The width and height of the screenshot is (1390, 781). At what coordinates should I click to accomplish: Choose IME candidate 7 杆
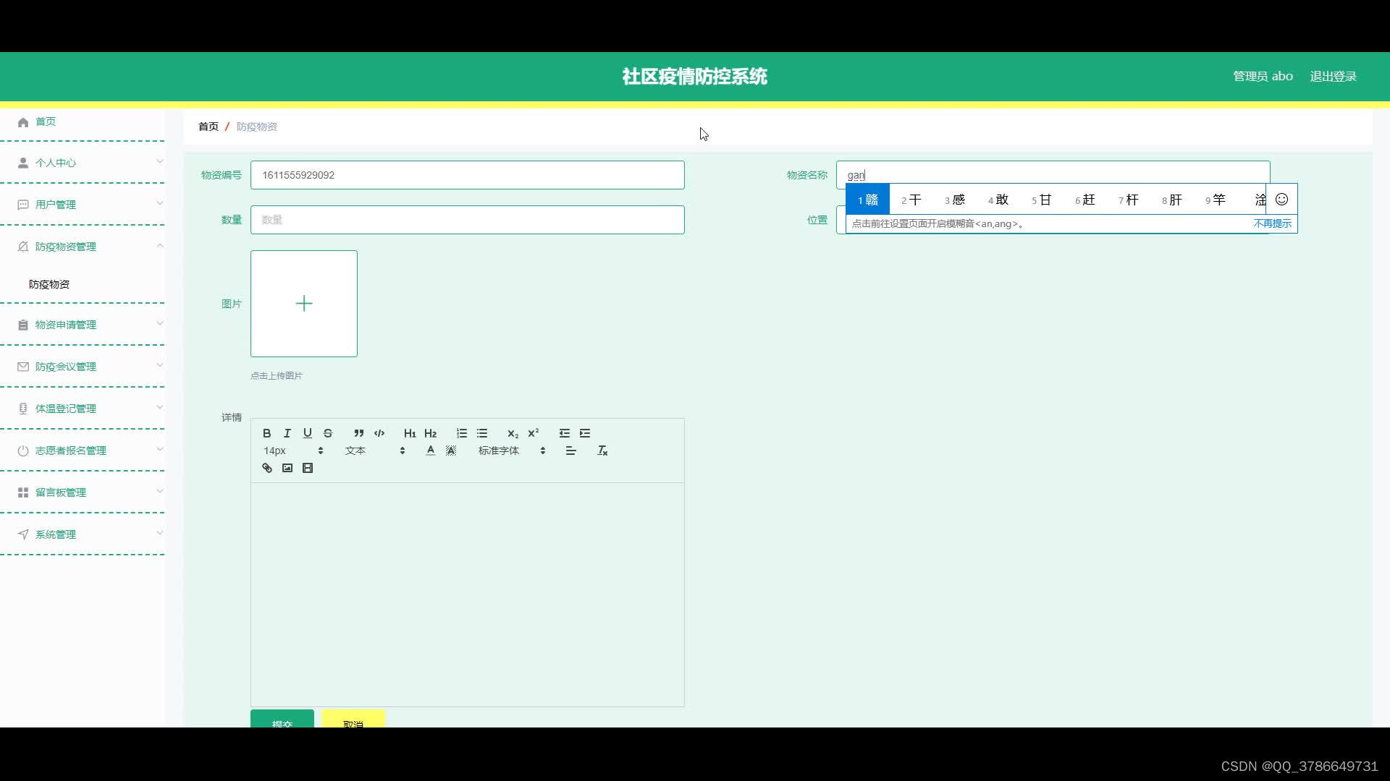1129,200
